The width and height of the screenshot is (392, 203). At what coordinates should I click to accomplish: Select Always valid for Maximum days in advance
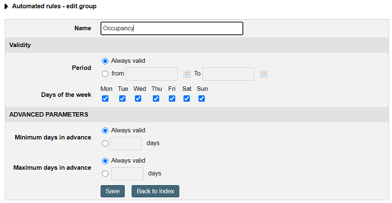105,161
